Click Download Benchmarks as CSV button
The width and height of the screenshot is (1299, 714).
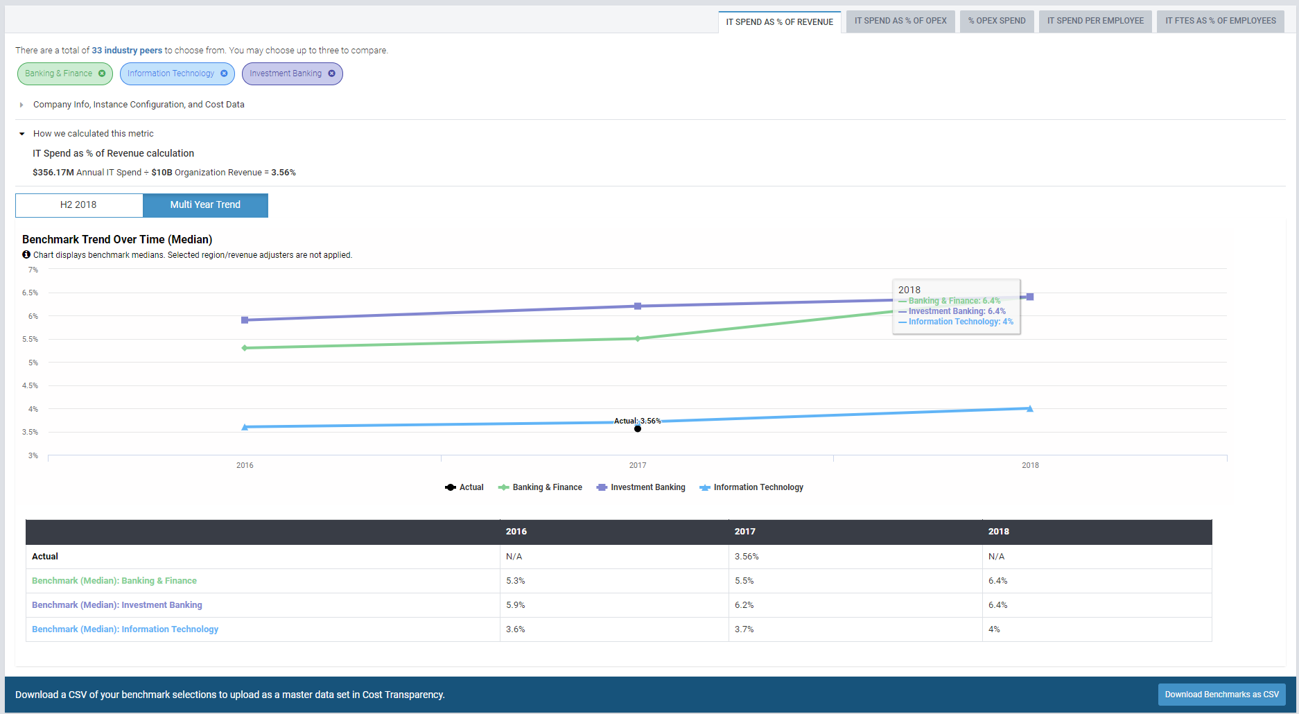[1221, 695]
